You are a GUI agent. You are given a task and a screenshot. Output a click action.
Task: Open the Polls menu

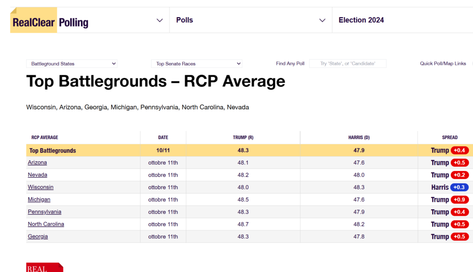pyautogui.click(x=185, y=20)
